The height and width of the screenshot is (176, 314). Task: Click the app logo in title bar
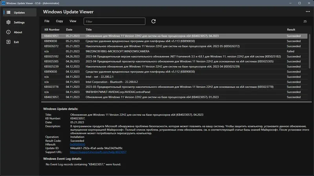coord(3,3)
